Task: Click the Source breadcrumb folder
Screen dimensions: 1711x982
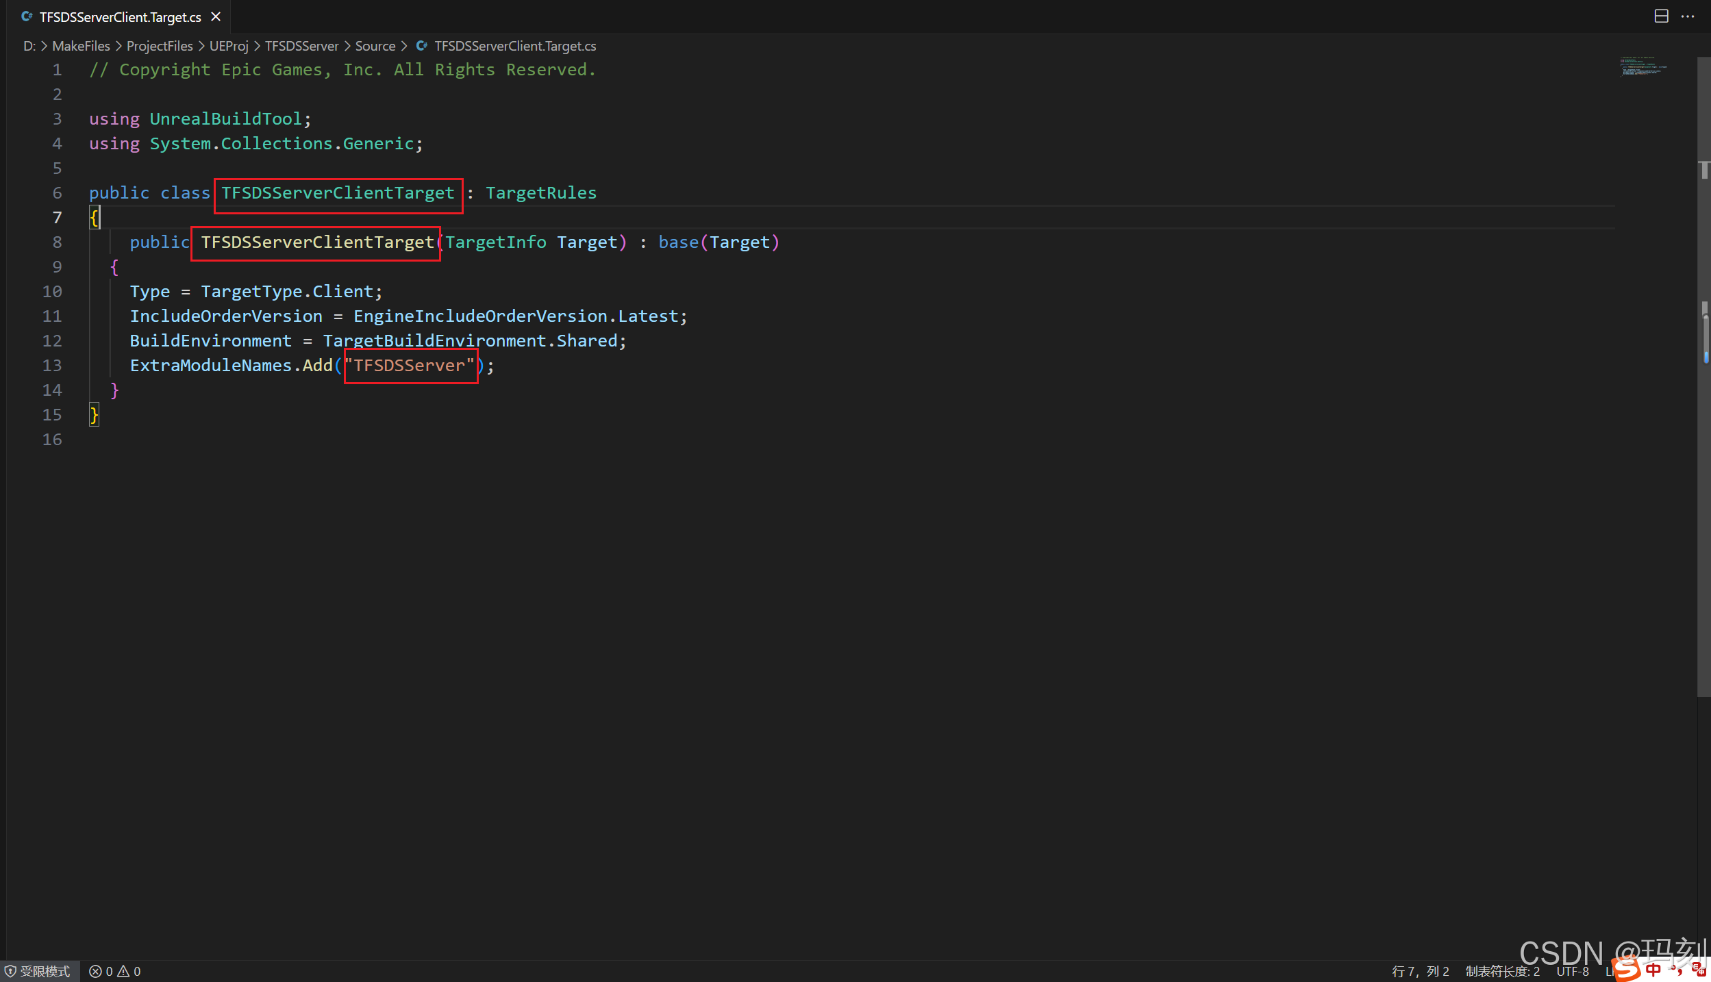Action: pyautogui.click(x=375, y=46)
